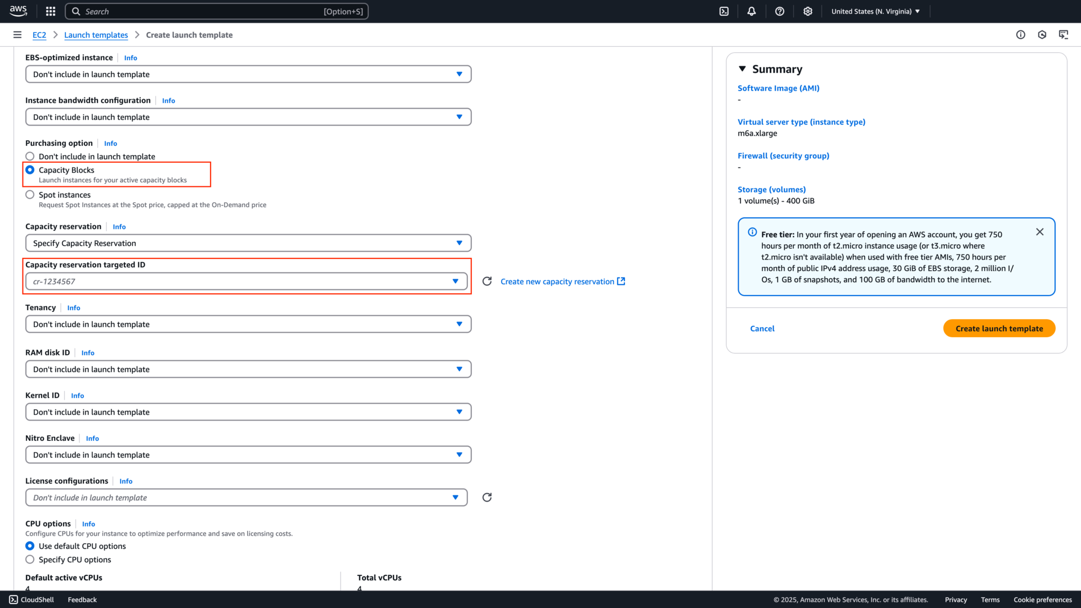Open Info for Purchasing option
Screen dimensions: 1081x608
point(111,144)
